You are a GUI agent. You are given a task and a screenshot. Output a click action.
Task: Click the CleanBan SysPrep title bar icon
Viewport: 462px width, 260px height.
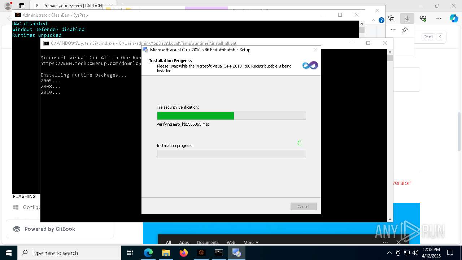[x=18, y=15]
